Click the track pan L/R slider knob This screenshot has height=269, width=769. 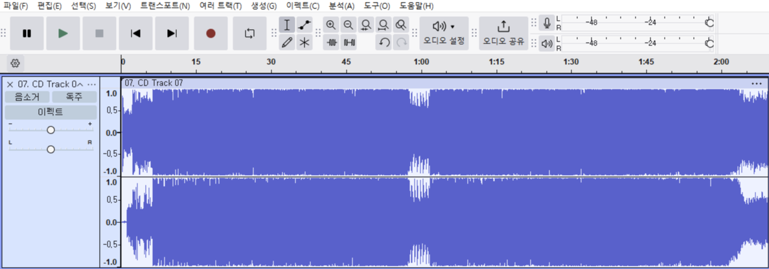coord(51,149)
